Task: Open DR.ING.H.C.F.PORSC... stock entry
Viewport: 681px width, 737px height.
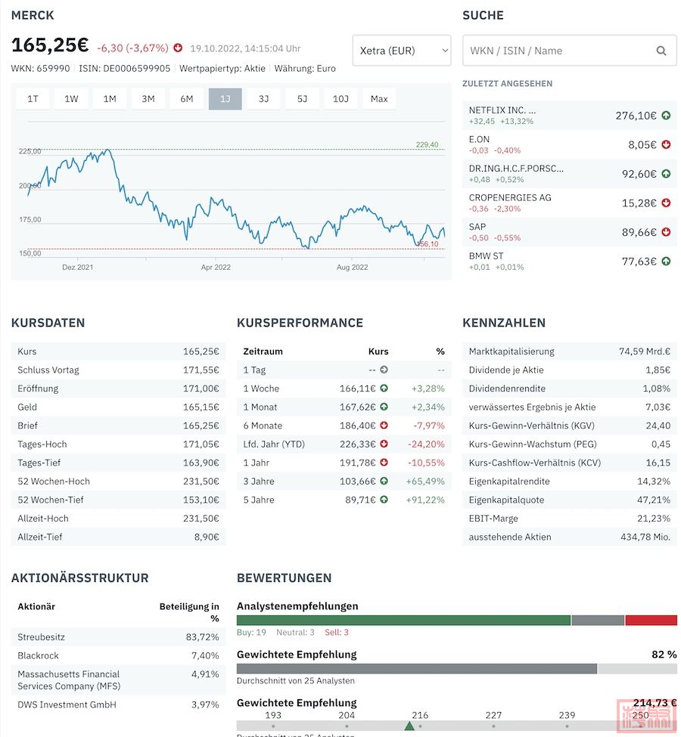Action: (570, 173)
